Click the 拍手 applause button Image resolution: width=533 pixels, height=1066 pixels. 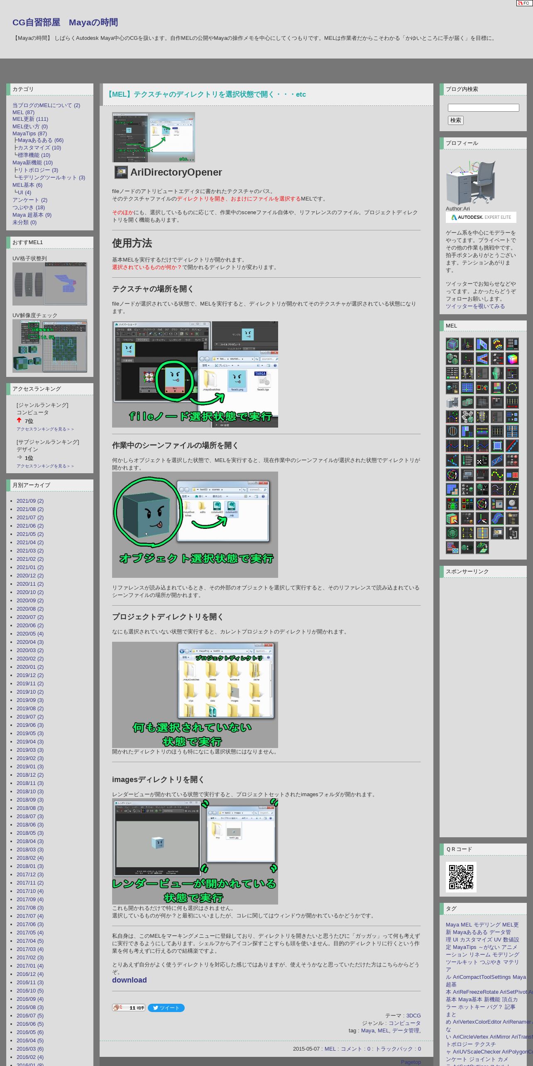[129, 1008]
